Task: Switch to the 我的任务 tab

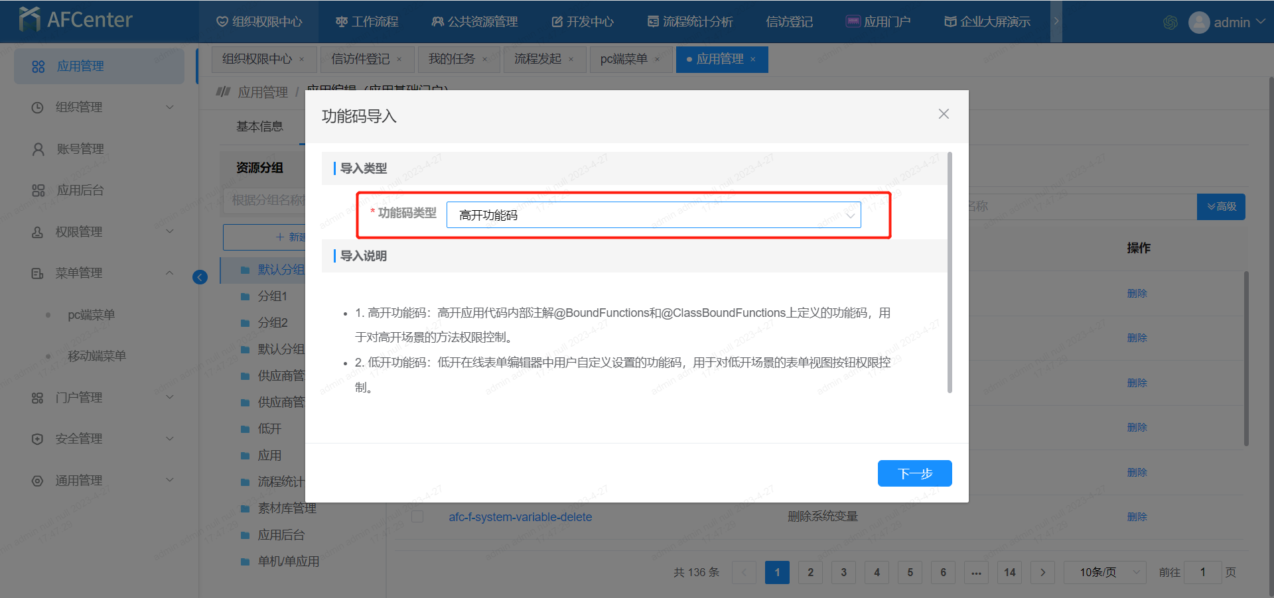Action: [x=451, y=60]
